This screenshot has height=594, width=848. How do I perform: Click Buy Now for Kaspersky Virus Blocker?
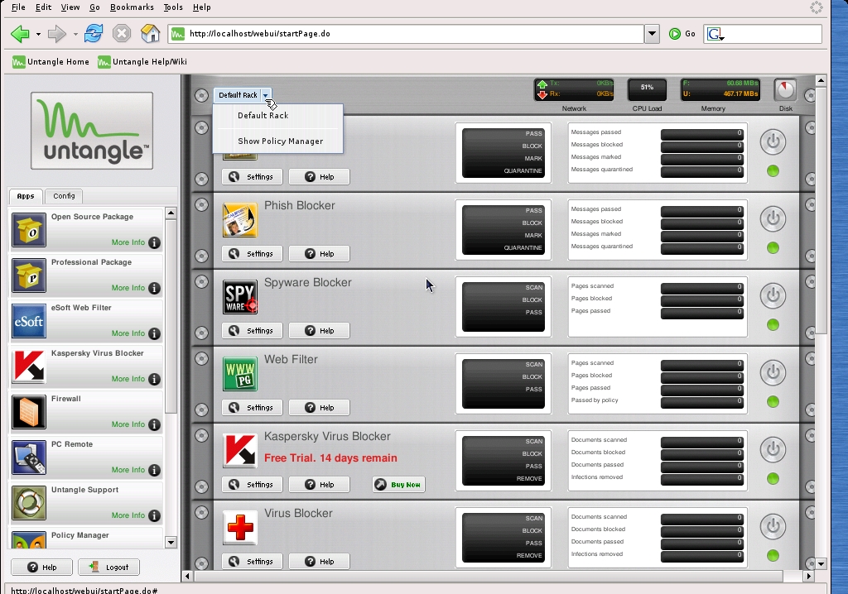click(398, 485)
